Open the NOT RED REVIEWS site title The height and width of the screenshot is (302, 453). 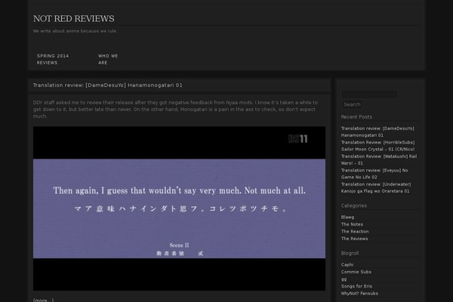point(74,19)
